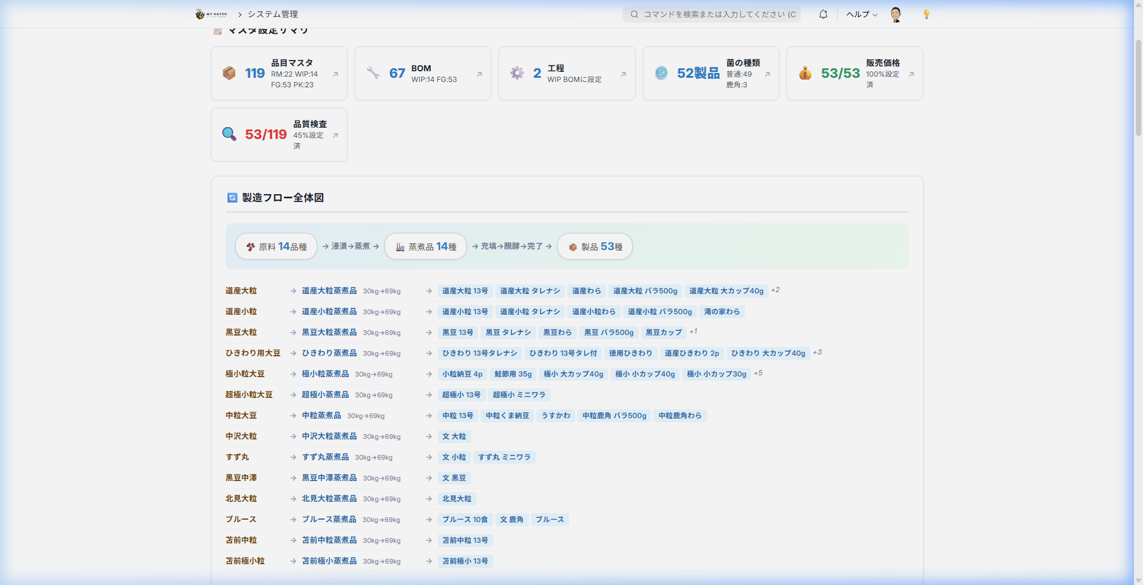Open the ヘルプ dropdown menu

(x=861, y=14)
